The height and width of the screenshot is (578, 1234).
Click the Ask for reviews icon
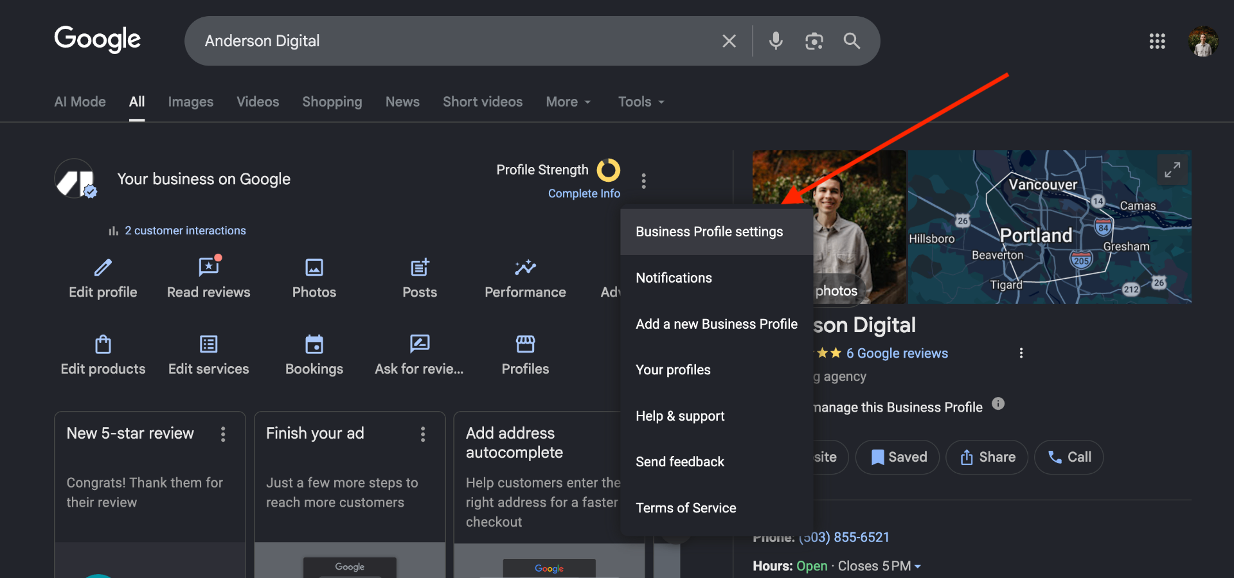click(x=420, y=344)
